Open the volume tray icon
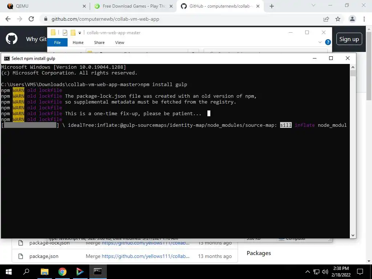This screenshot has height=279, width=372. pyautogui.click(x=325, y=272)
